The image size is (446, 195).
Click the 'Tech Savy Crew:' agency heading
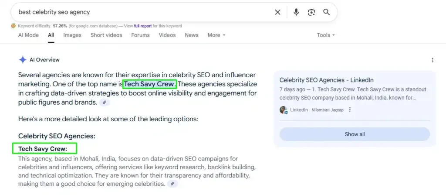43,149
